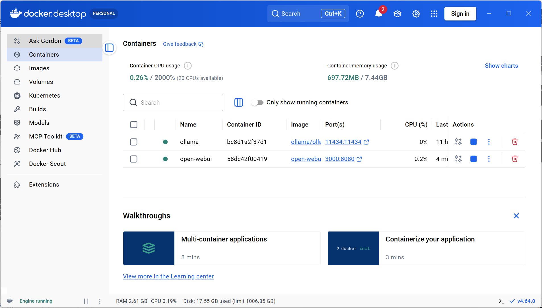This screenshot has width=542, height=308.
Task: Delete the ollama container
Action: click(x=515, y=142)
